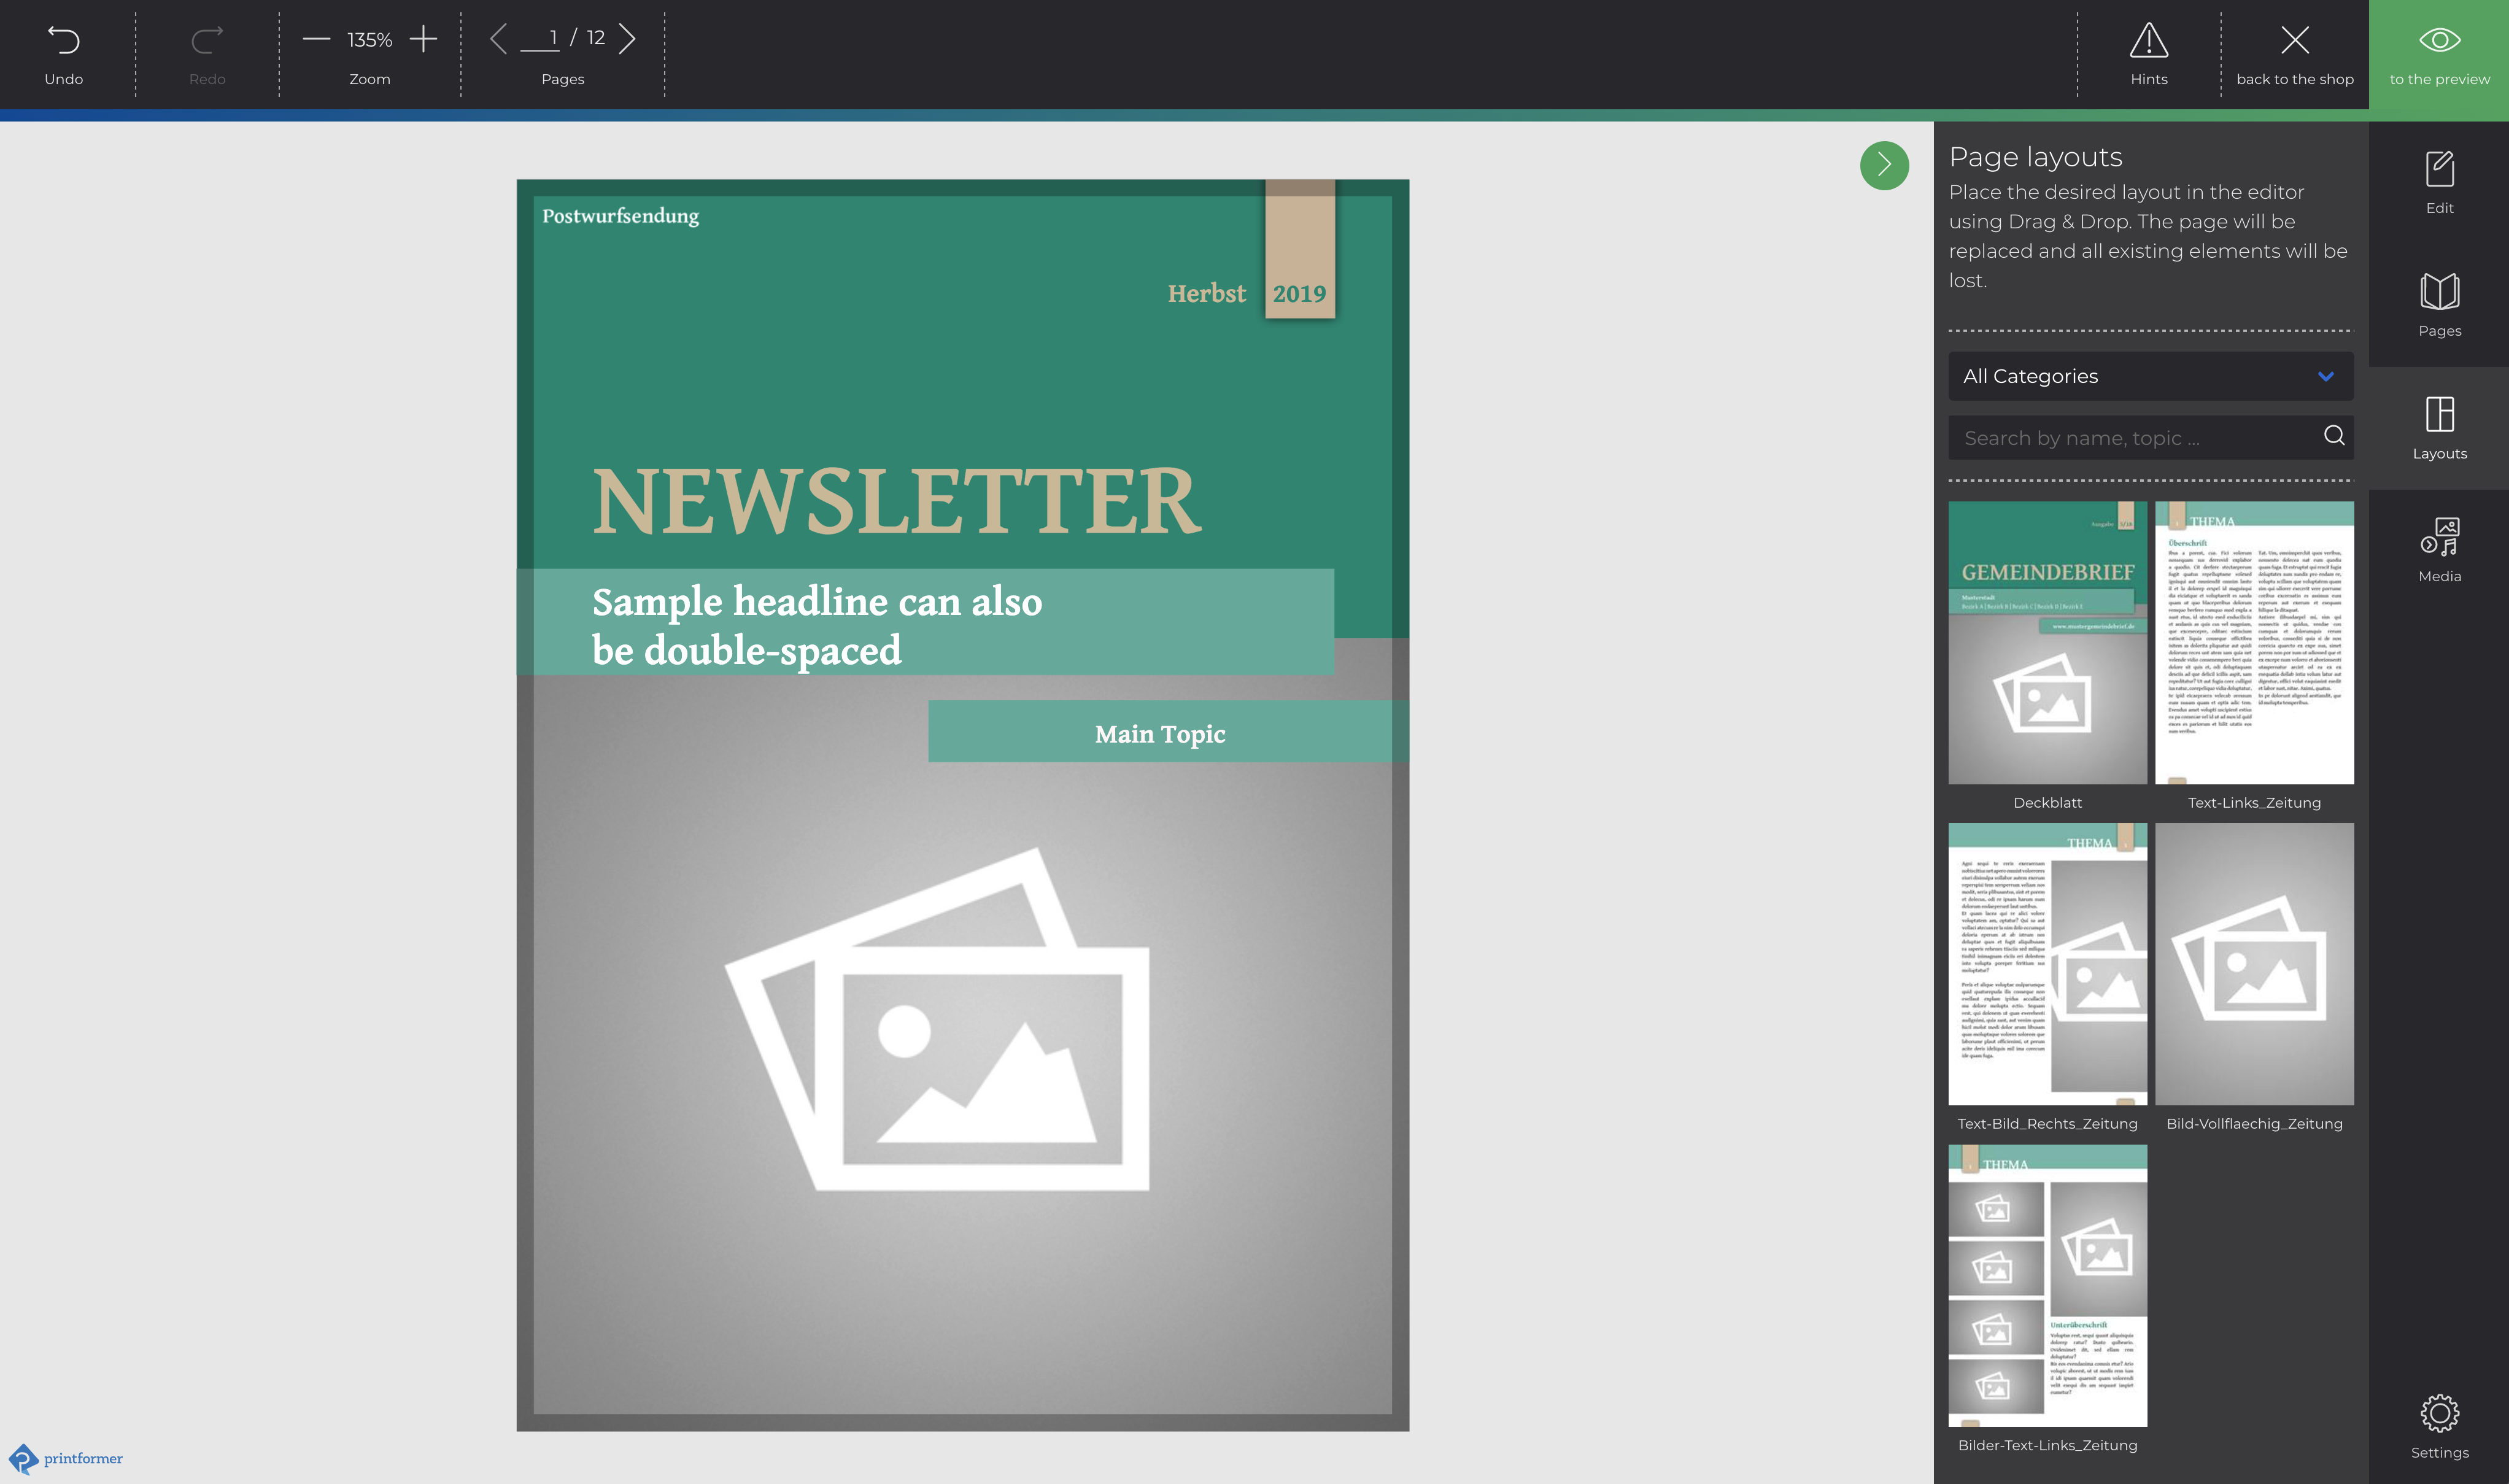The height and width of the screenshot is (1484, 2509).
Task: Click the Undo arrow icon
Action: (x=63, y=41)
